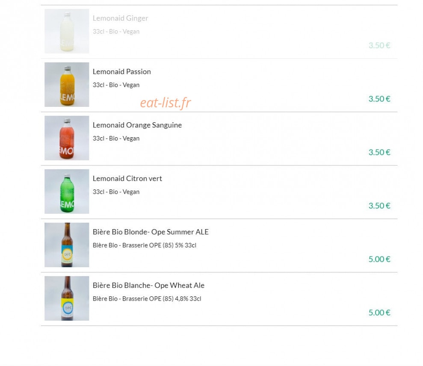Select the Lemonaid Orange Sanguine bottle photo
The width and height of the screenshot is (423, 366).
(67, 138)
